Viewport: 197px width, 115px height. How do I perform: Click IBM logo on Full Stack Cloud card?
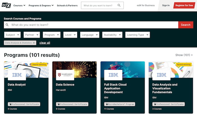113,75
